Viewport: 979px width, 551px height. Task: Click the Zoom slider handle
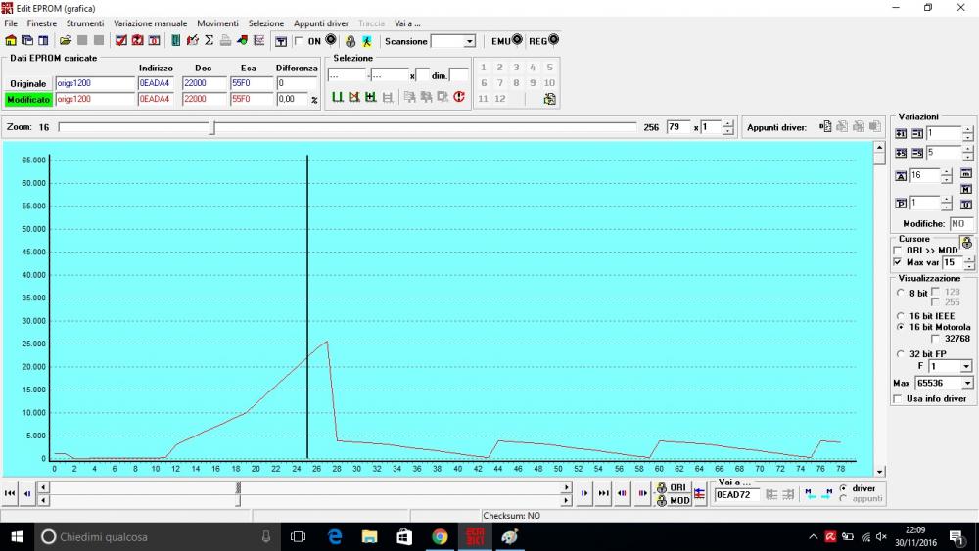point(212,127)
